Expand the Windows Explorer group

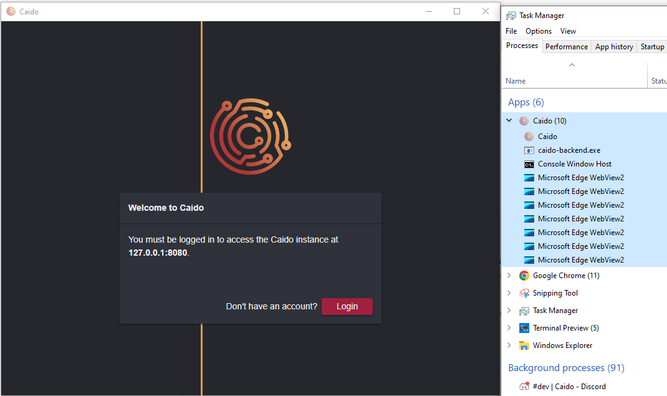point(509,345)
